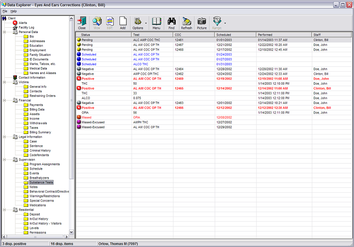Viewport: 354px width, 247px height.
Task: Select the Positive row with COC 12466
Action: 214,108
